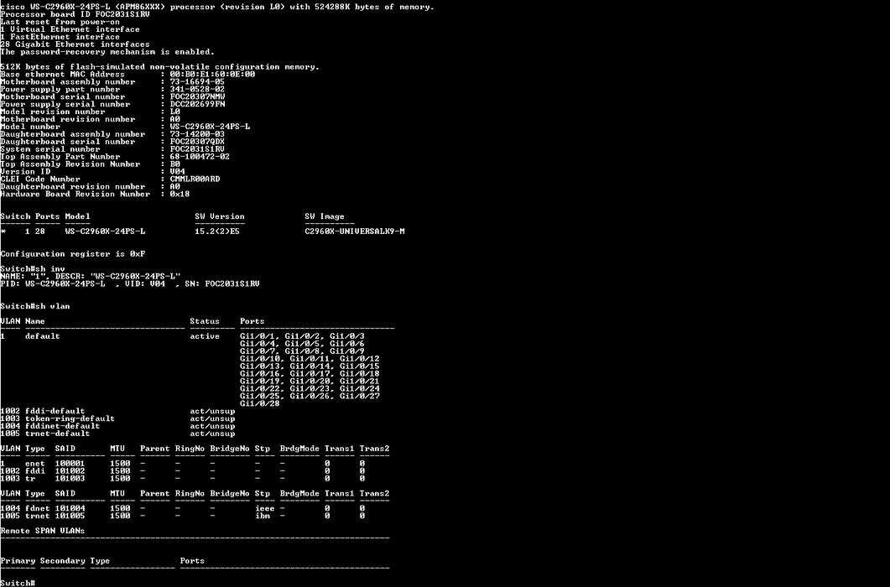Image resolution: width=890 pixels, height=587 pixels.
Task: Select hardware board revision 0x18
Action: coord(180,194)
